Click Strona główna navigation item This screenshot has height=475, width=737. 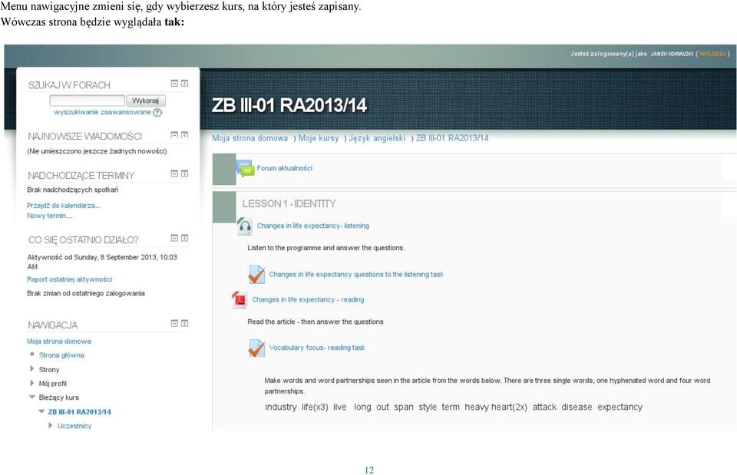61,355
